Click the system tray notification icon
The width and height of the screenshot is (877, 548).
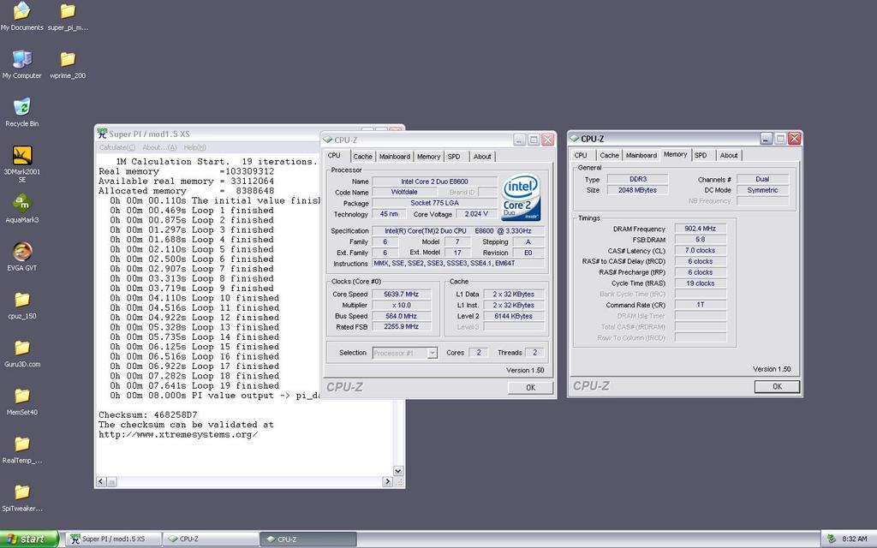[831, 539]
